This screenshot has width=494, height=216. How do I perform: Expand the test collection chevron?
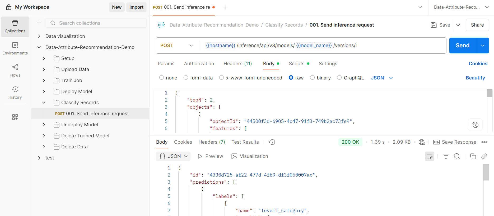39,158
